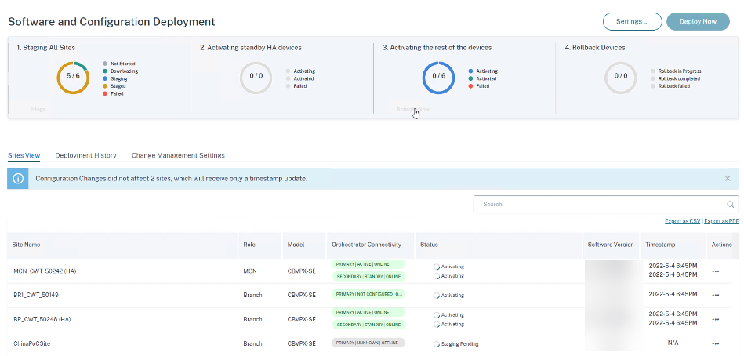The height and width of the screenshot is (356, 744).
Task: Click the 5/6 staging progress donut
Action: 73,78
